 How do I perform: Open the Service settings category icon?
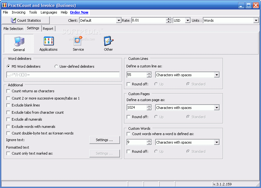point(78,44)
